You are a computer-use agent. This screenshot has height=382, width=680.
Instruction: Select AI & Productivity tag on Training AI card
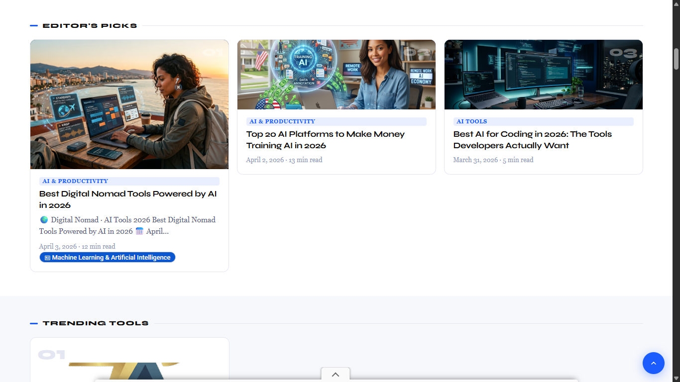tap(337, 121)
